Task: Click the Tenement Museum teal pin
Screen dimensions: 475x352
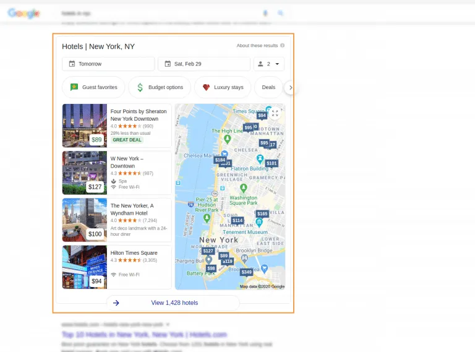Action: (x=259, y=223)
